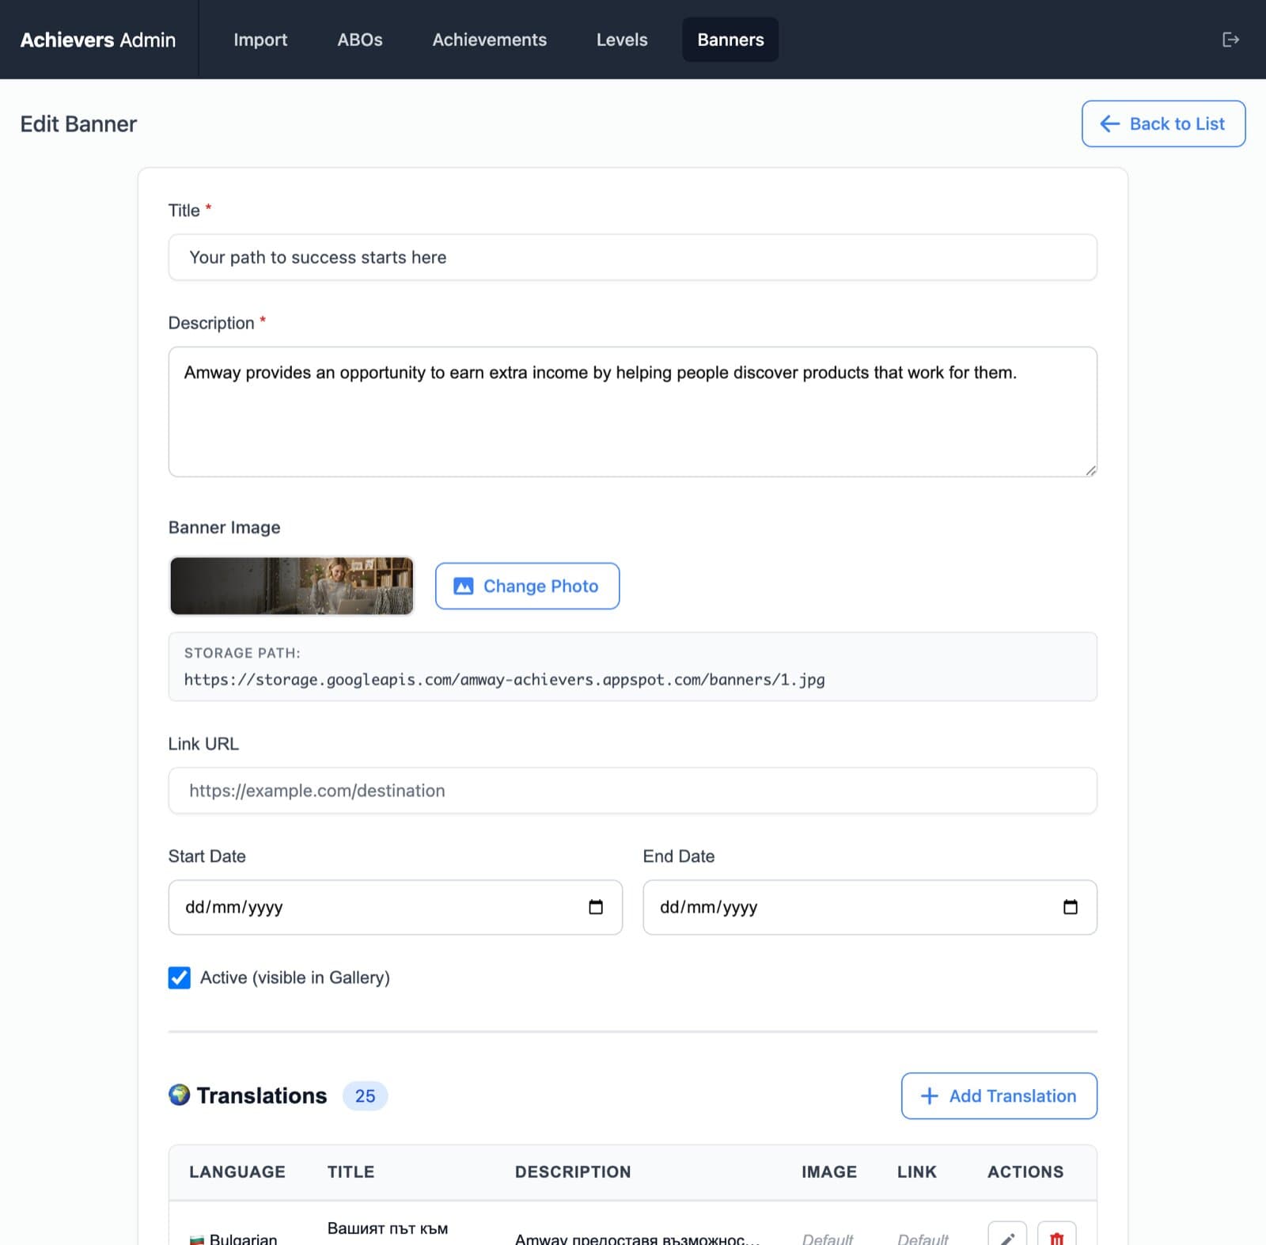Image resolution: width=1266 pixels, height=1245 pixels.
Task: Edit the Bulgarian translation via pencil icon
Action: point(1007,1237)
